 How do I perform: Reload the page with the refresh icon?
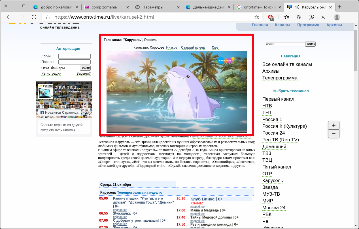pyautogui.click(x=34, y=17)
